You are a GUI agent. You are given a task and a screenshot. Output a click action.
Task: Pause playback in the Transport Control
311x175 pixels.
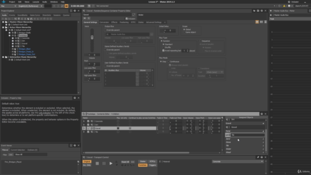pyautogui.click(x=104, y=163)
